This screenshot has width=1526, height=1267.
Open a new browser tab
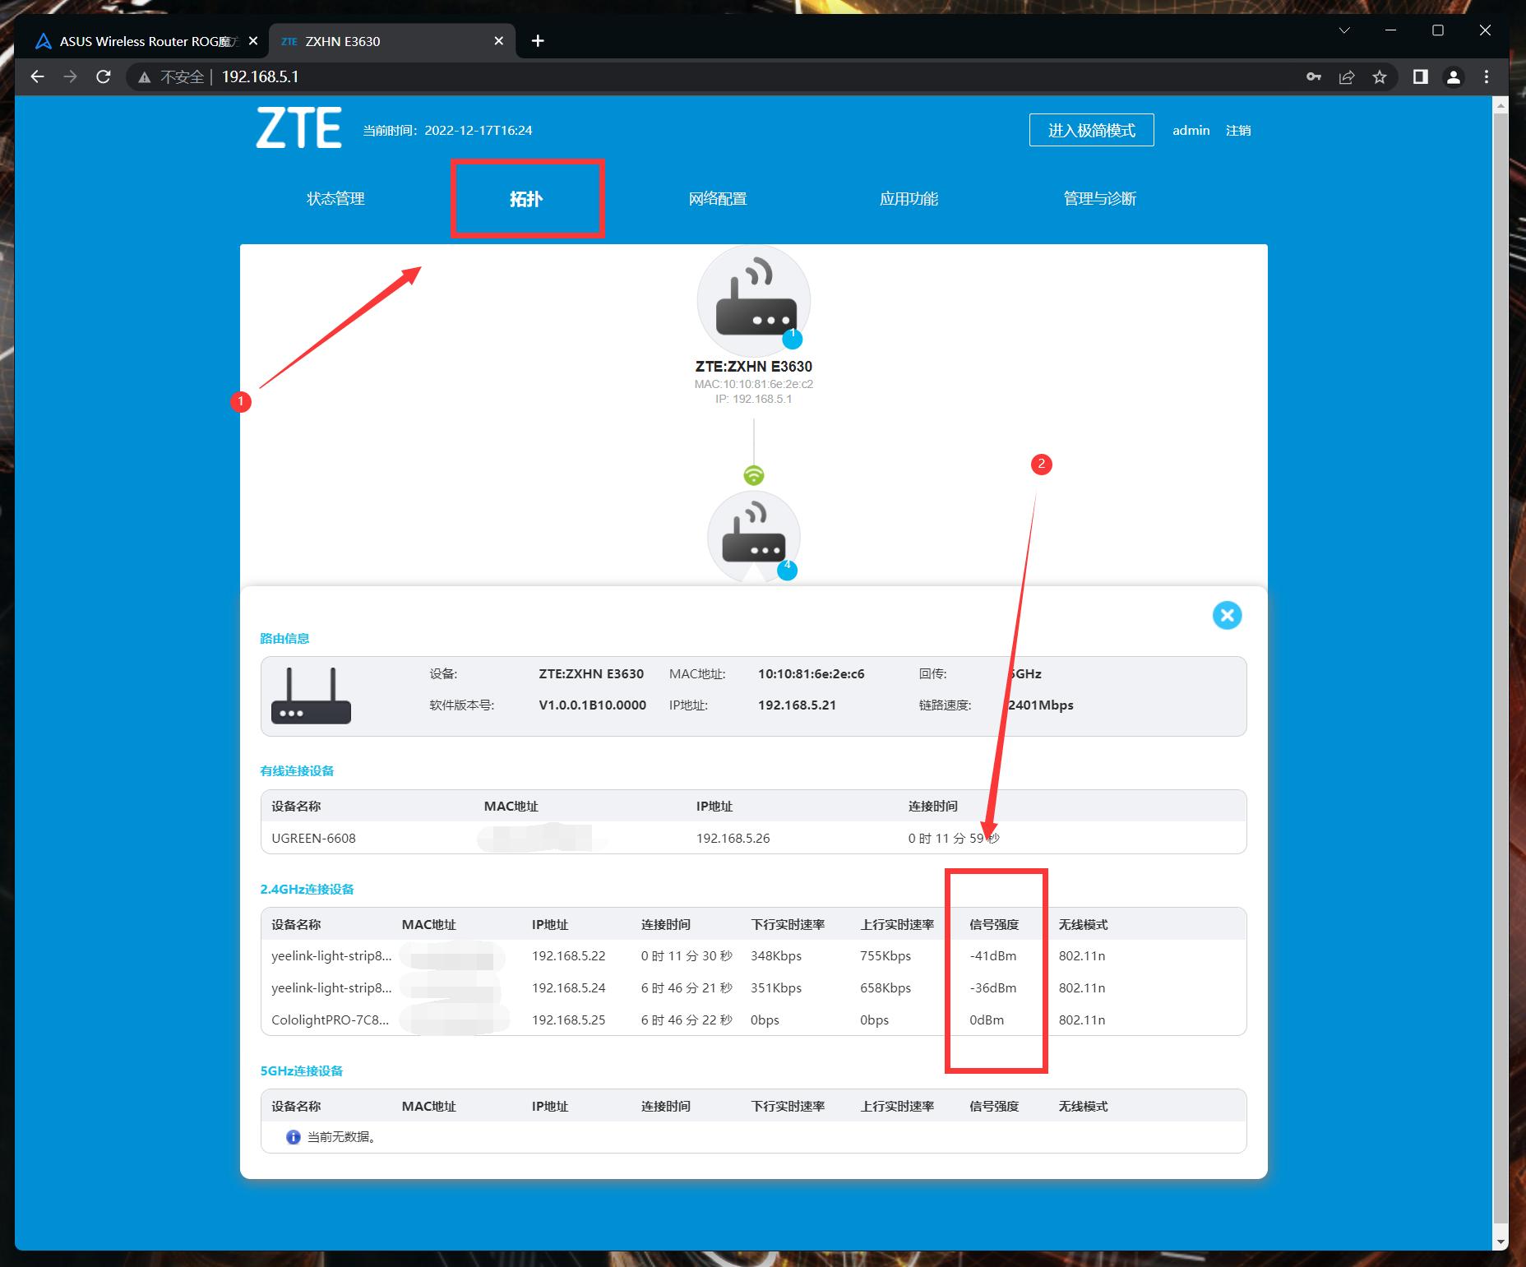point(538,41)
